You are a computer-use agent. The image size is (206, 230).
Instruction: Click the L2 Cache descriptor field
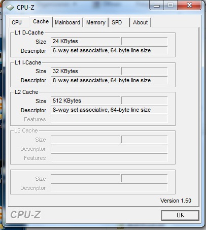tap(109, 110)
